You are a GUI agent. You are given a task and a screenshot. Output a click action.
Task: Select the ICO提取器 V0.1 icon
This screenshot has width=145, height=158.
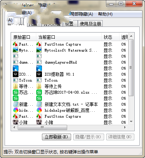[x=39, y=74]
